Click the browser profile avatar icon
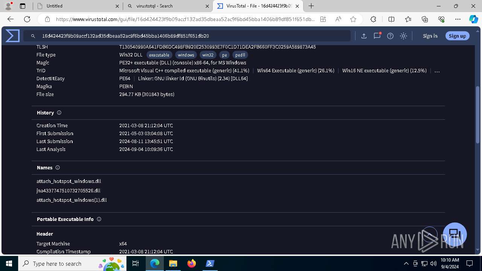This screenshot has width=482, height=271. [8, 6]
